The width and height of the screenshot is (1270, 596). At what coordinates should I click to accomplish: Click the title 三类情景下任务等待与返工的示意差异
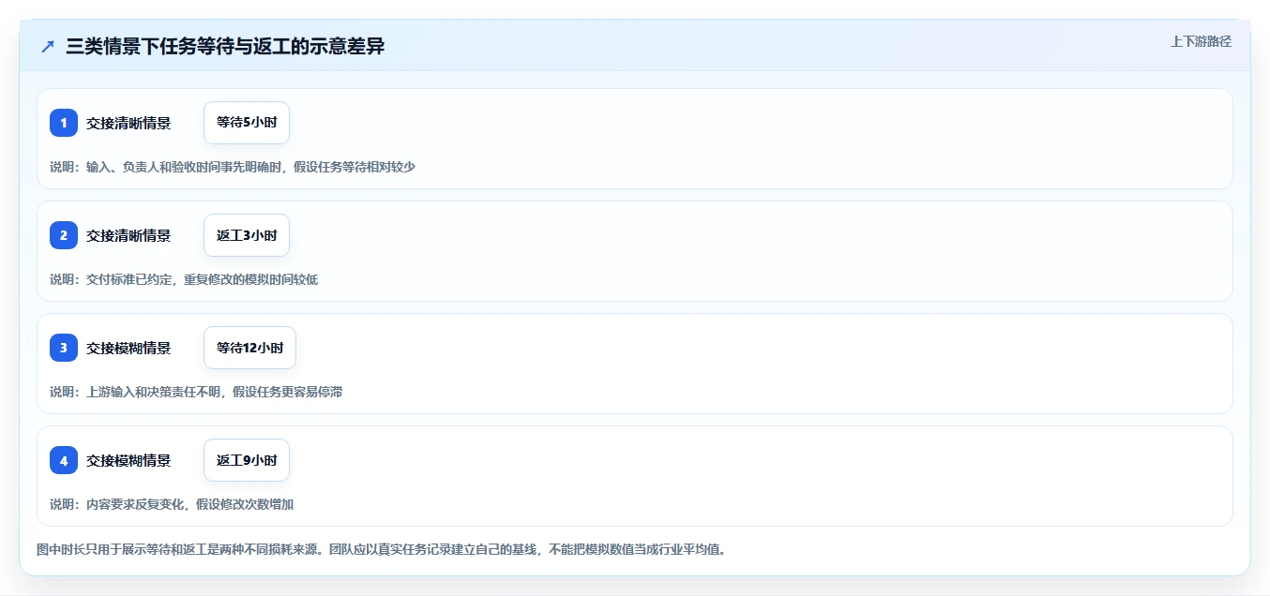(x=225, y=47)
